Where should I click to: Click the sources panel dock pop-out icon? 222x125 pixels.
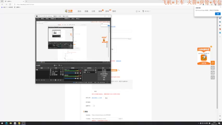63,68
